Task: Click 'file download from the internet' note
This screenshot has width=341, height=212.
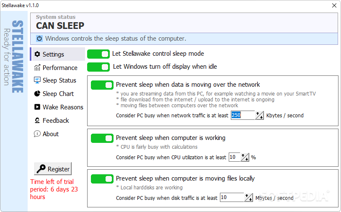Action: tap(195, 100)
